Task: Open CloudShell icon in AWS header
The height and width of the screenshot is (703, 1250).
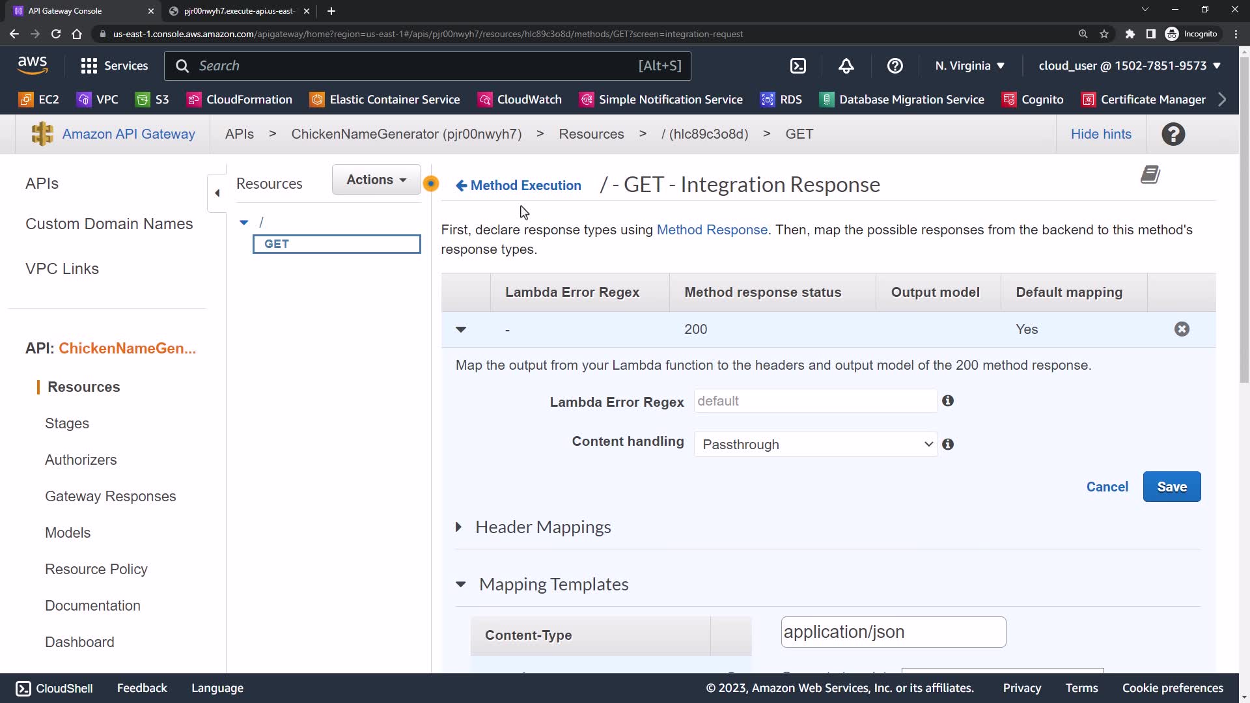Action: 798,66
